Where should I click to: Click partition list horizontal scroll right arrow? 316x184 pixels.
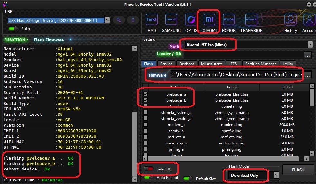click(307, 159)
